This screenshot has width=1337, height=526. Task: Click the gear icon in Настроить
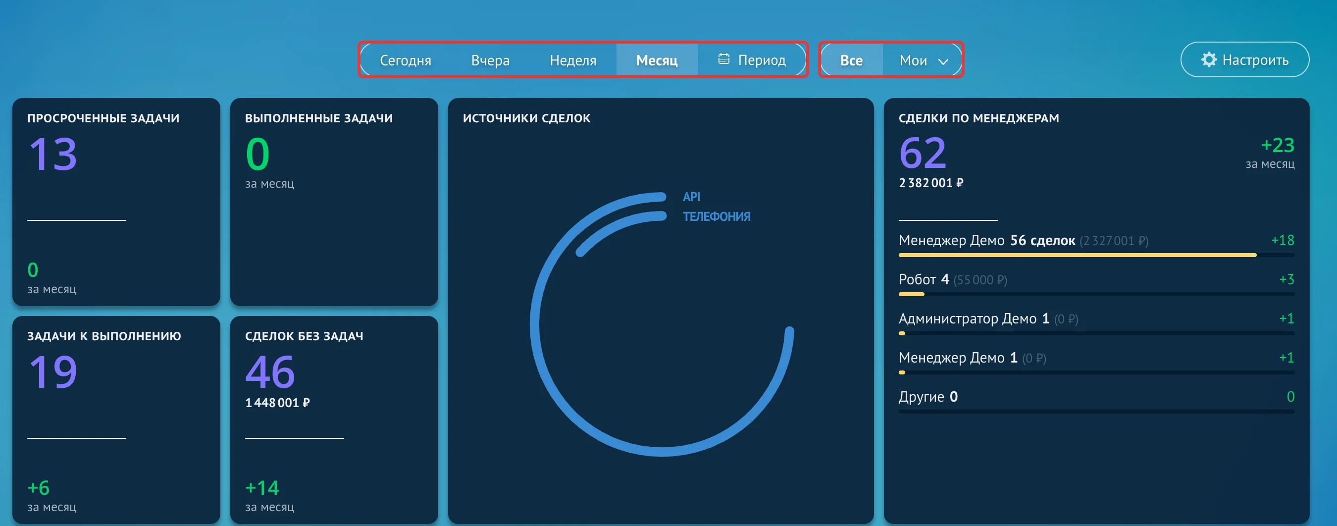[1209, 59]
